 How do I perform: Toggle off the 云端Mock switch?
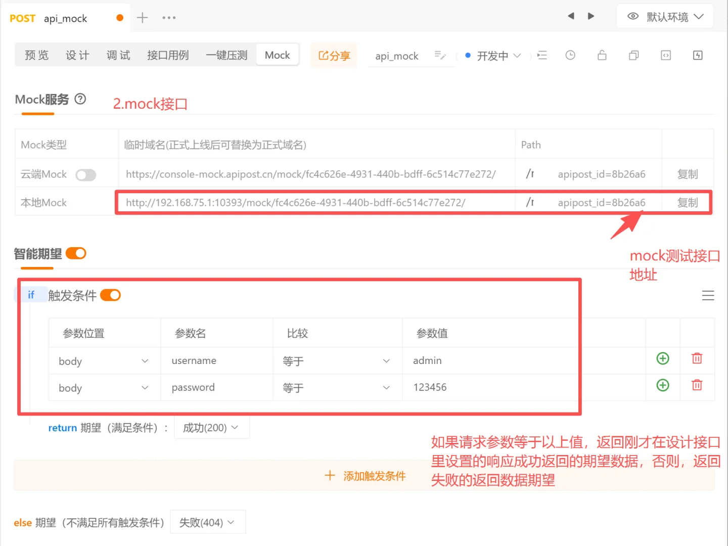click(85, 174)
